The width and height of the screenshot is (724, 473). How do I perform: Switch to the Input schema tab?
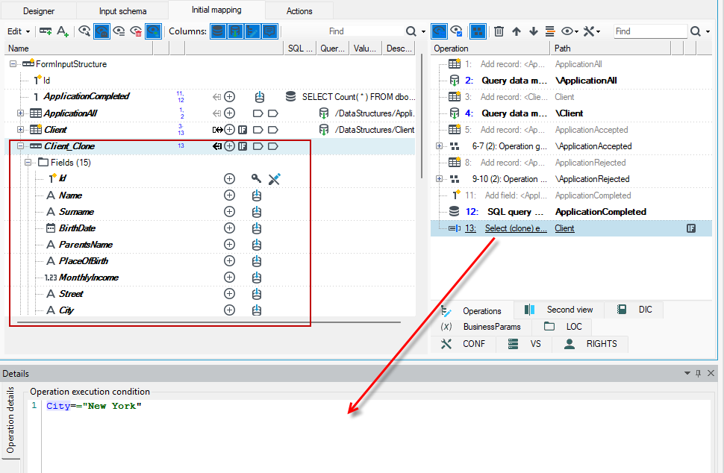(123, 11)
